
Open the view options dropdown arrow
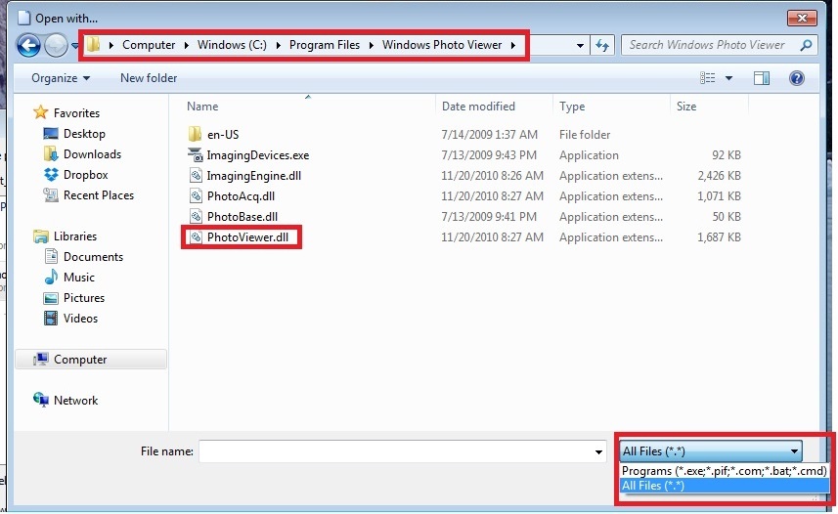[x=728, y=78]
